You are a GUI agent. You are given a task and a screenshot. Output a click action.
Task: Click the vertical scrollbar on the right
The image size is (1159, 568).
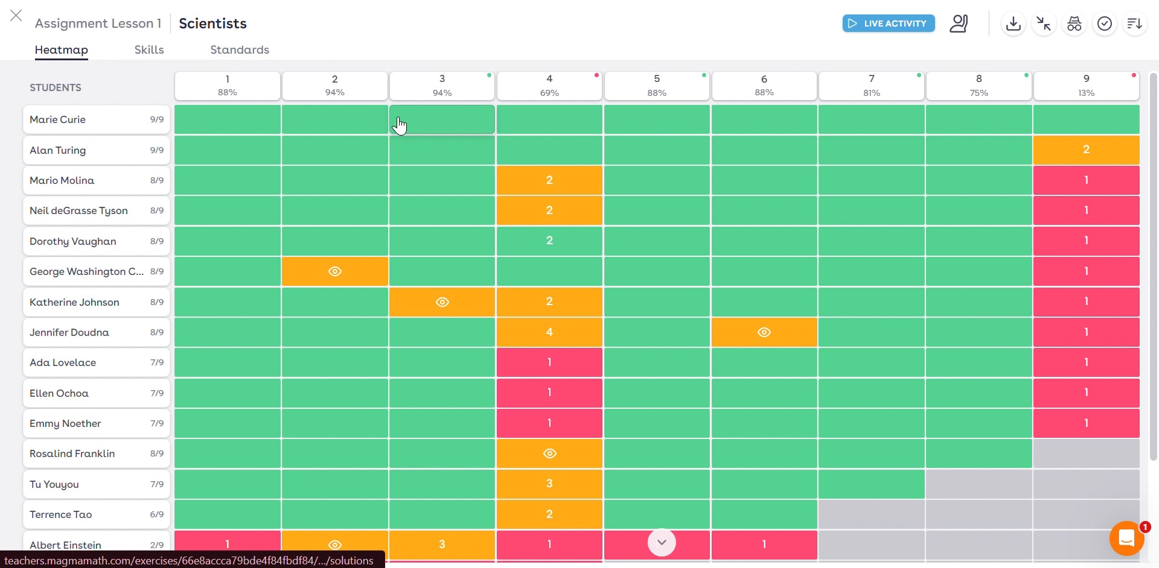pos(1153,271)
